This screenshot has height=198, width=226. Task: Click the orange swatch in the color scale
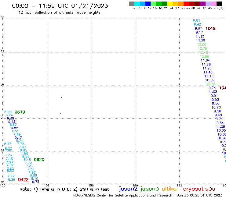click(181, 4)
